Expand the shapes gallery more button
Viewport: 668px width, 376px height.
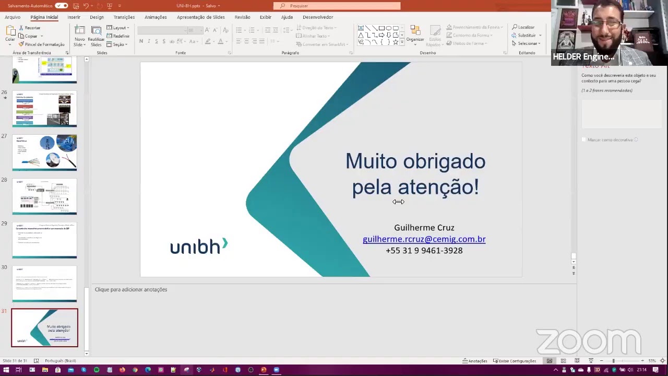[402, 42]
